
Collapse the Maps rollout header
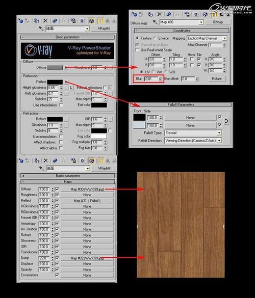click(68, 182)
